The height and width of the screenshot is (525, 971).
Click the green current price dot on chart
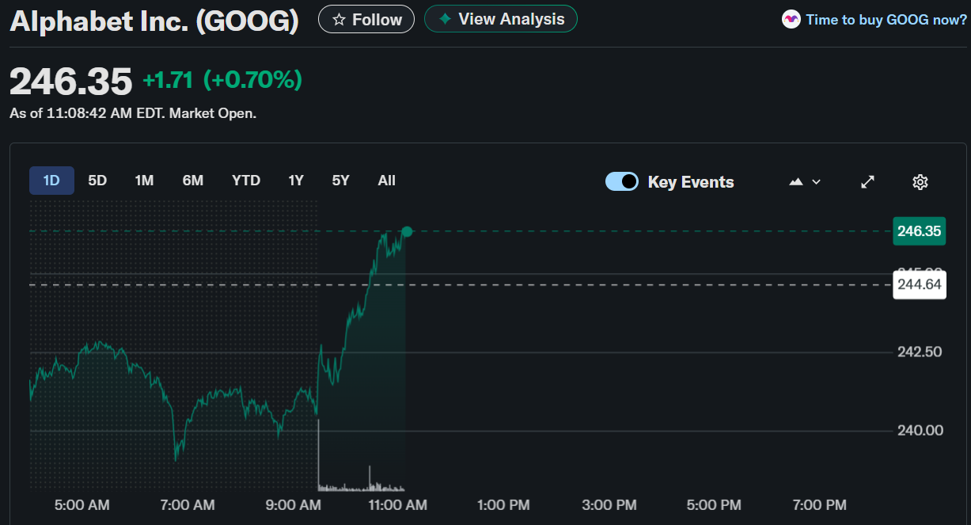[x=407, y=231]
